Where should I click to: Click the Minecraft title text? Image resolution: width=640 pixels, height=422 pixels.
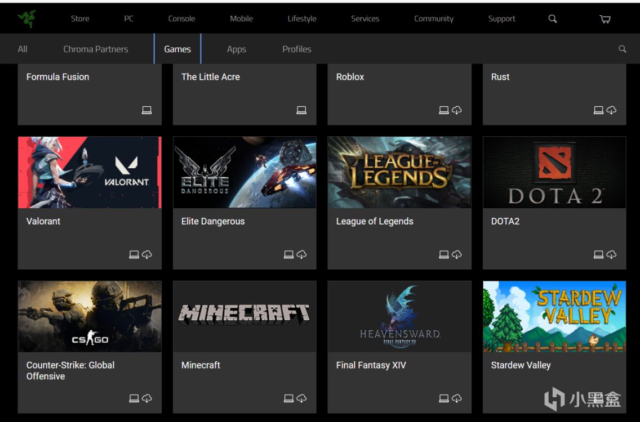coord(201,365)
